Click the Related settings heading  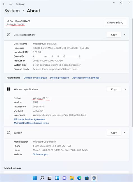pos(12,168)
